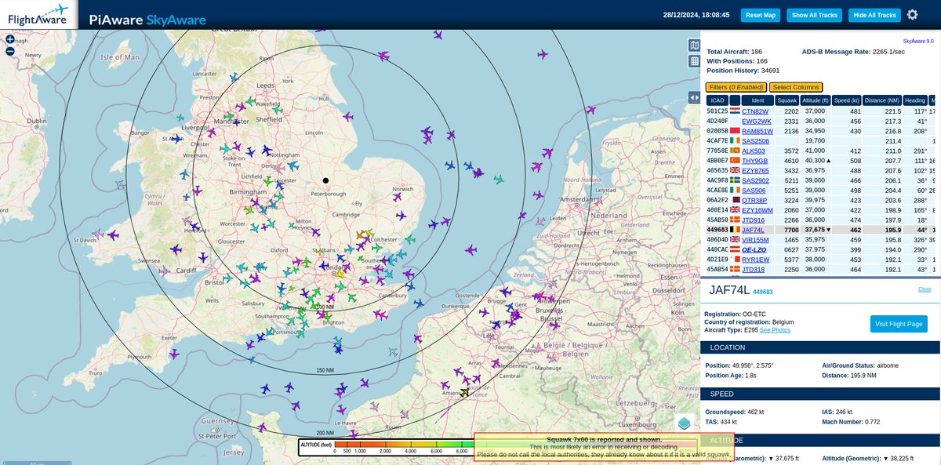Click the folded-map view icon

(x=694, y=45)
